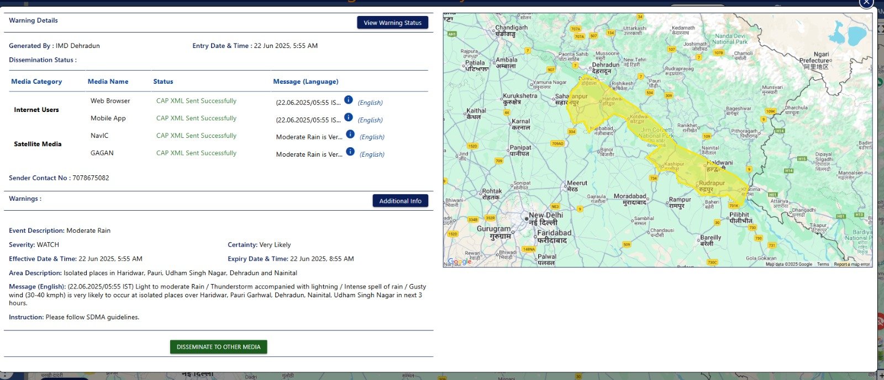Viewport: 884px width, 380px height.
Task: Select English link for Web Browser message
Action: [370, 103]
